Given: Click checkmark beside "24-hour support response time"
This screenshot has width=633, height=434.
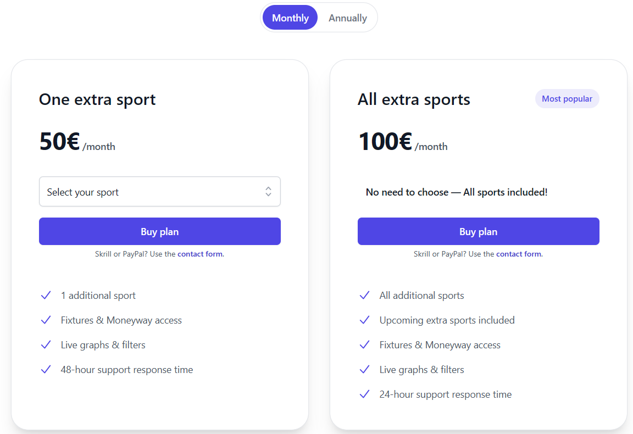Looking at the screenshot, I should (364, 394).
